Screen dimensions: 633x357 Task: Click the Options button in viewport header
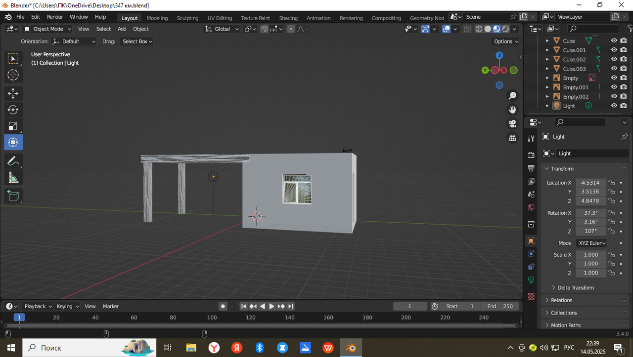[x=506, y=41]
